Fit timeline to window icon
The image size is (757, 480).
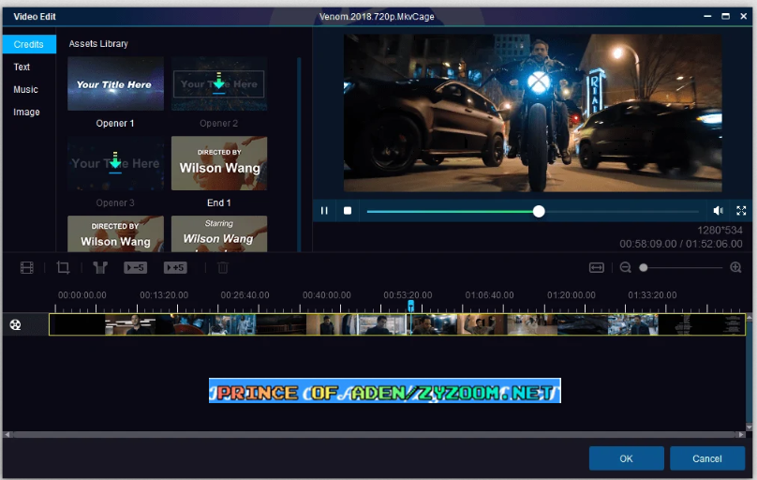[596, 267]
